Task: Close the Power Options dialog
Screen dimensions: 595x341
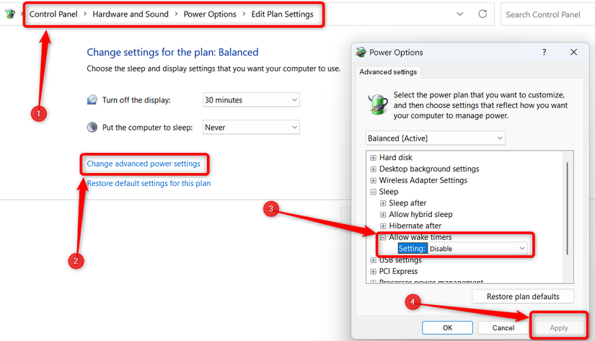Action: point(573,53)
